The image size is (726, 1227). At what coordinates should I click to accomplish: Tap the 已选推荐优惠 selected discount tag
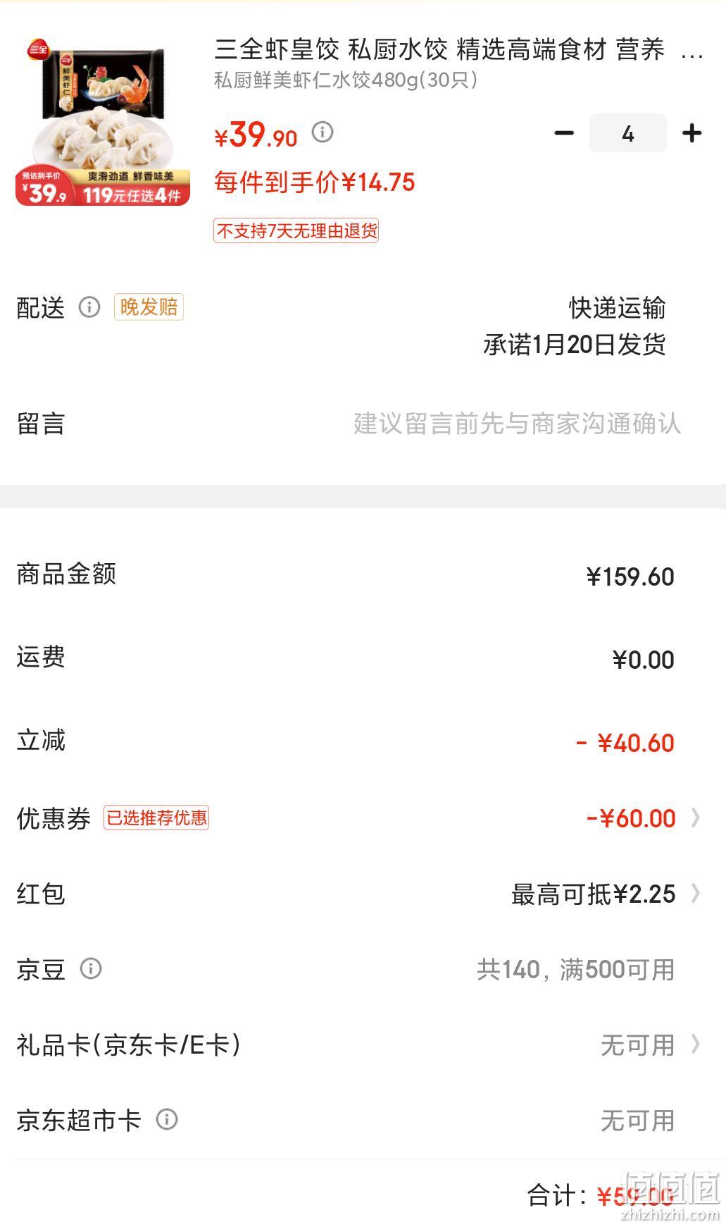[156, 818]
